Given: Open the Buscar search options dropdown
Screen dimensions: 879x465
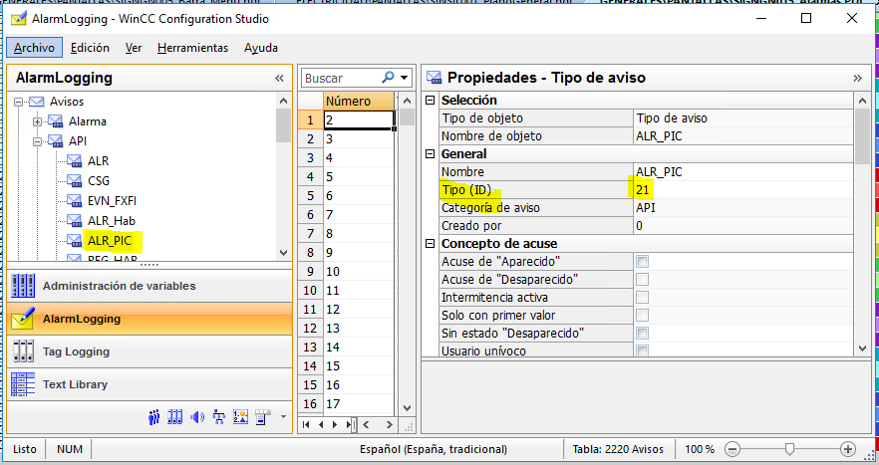Looking at the screenshot, I should point(405,78).
